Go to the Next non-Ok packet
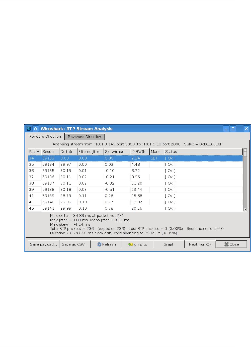Screen dimensions: 251x347 pos(200,244)
